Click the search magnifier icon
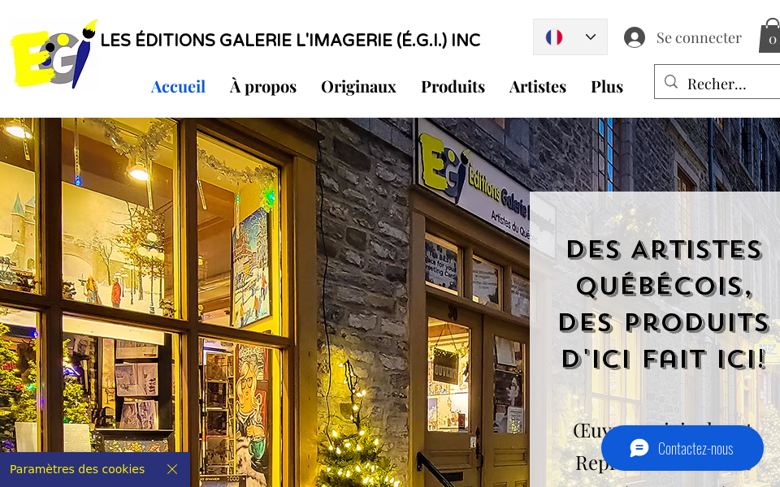This screenshot has width=780, height=487. click(670, 81)
